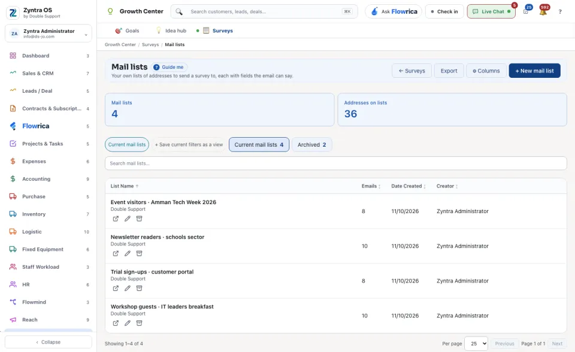
Task: Select the Current mail lists saved view
Action: pos(127,144)
